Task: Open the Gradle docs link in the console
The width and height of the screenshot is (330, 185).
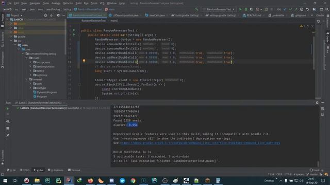Action: pos(200,143)
